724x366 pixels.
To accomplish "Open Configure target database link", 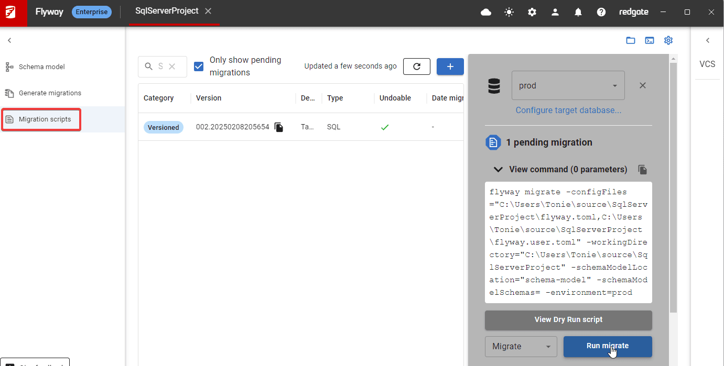I will (568, 110).
